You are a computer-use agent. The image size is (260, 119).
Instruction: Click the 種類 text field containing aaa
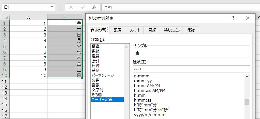(191, 69)
